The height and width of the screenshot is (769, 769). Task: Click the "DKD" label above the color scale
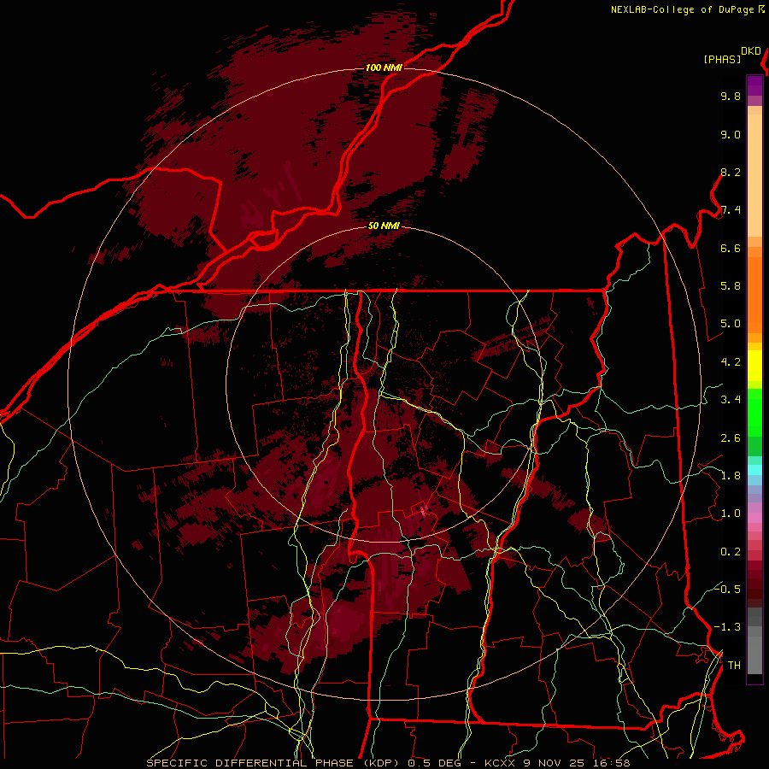coord(751,51)
